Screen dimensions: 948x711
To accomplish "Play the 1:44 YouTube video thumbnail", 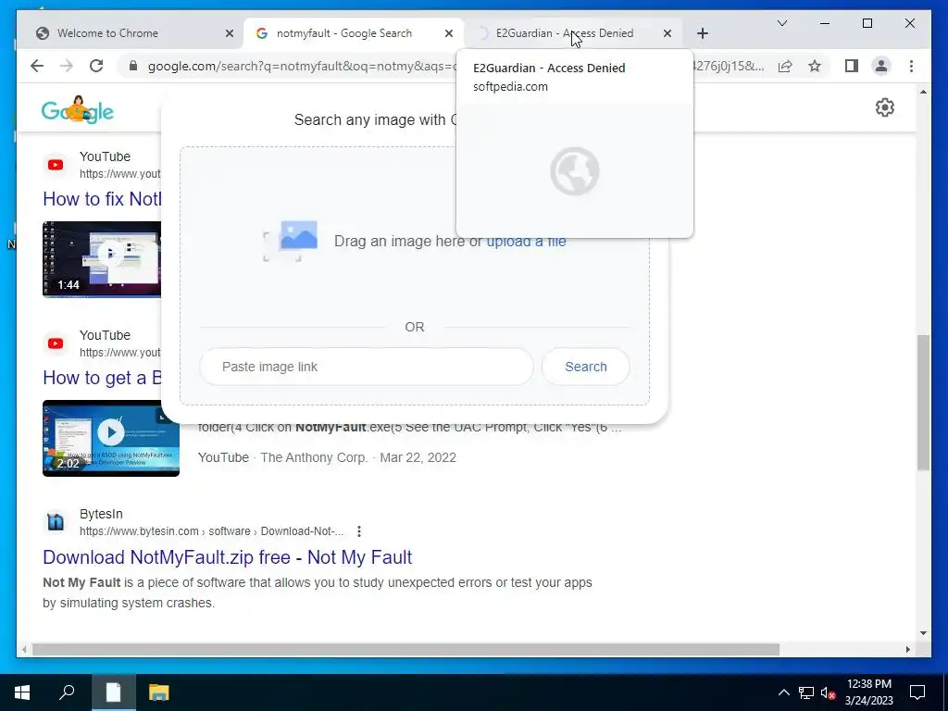I will coord(102,259).
